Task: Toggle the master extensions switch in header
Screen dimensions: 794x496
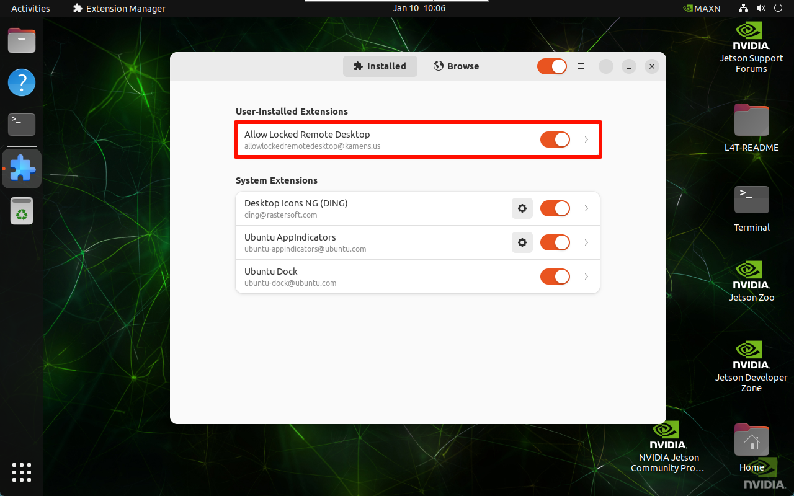Action: coord(551,66)
